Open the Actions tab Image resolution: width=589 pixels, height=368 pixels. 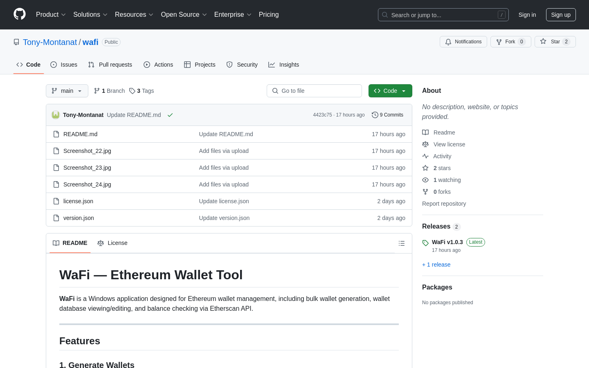coord(158,65)
